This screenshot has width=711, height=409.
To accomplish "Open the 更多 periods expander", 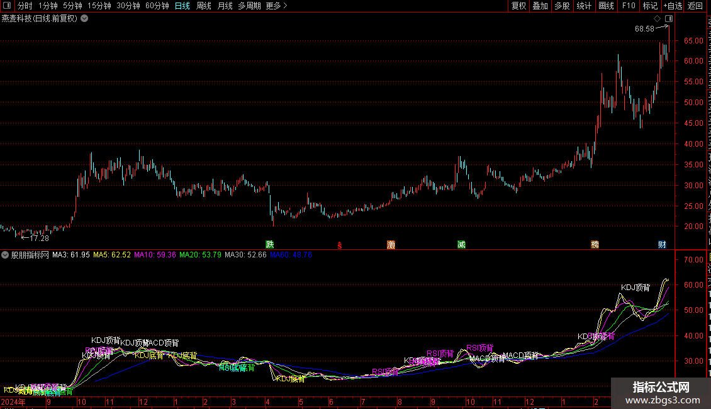I will point(277,6).
